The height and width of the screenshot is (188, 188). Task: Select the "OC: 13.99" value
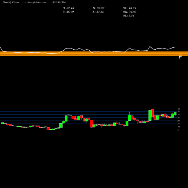pos(129,8)
